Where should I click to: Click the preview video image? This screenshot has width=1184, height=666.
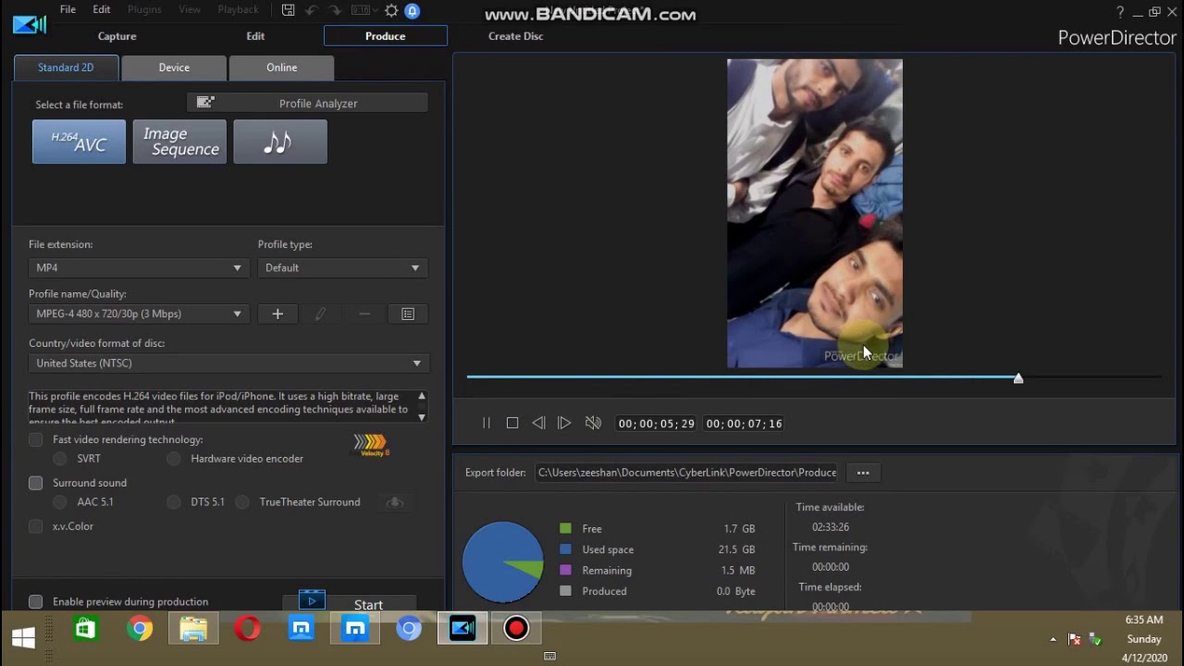tap(814, 214)
